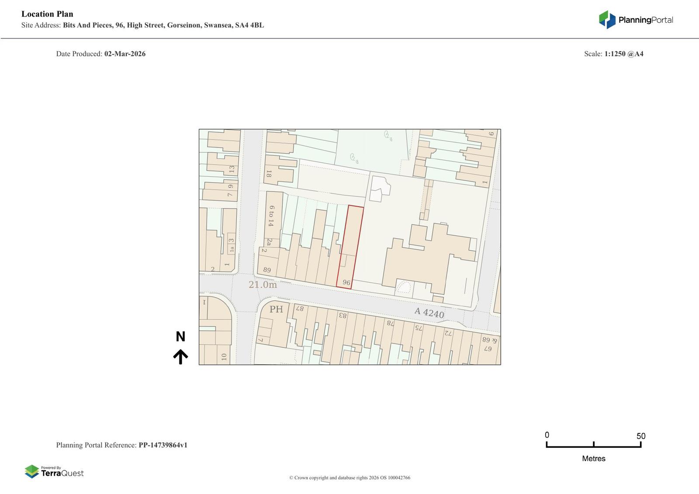Click the letter N above the arrow

[x=180, y=336]
